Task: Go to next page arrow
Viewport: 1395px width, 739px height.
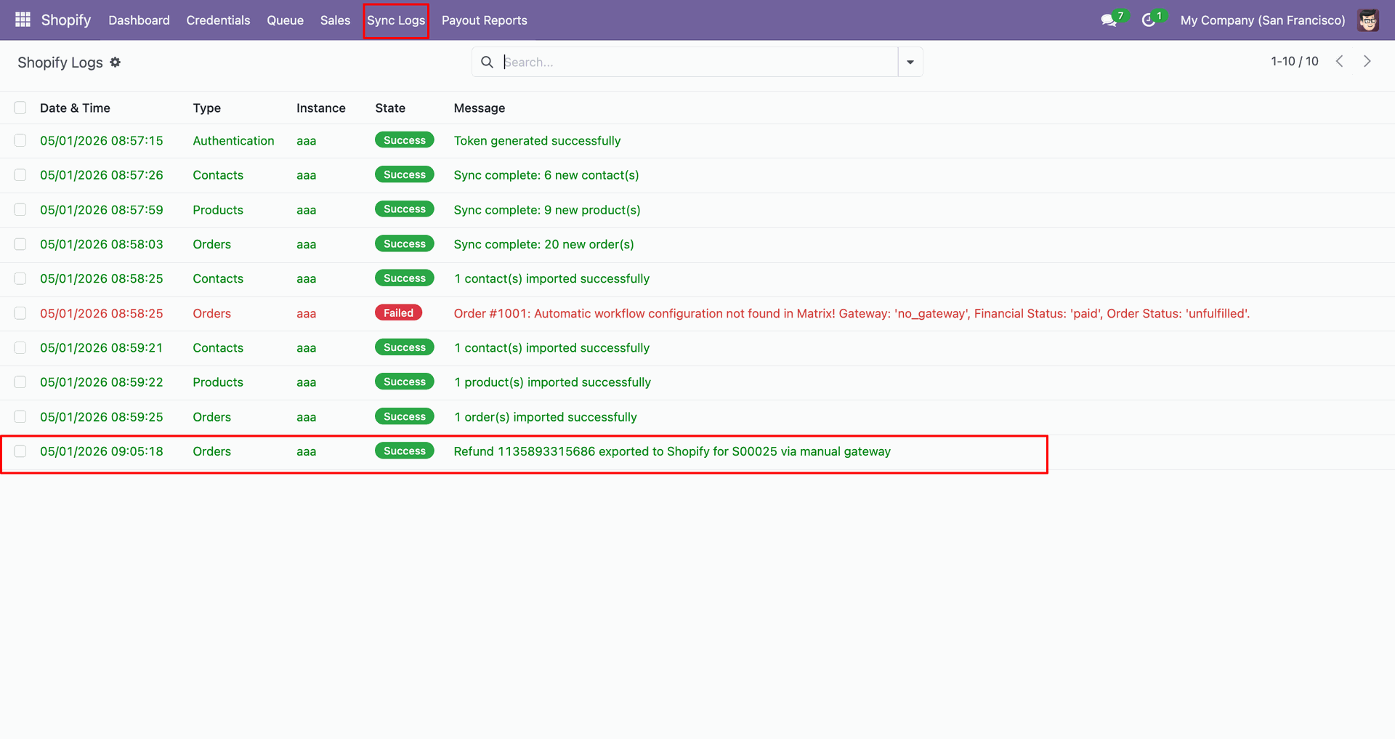Action: tap(1367, 61)
